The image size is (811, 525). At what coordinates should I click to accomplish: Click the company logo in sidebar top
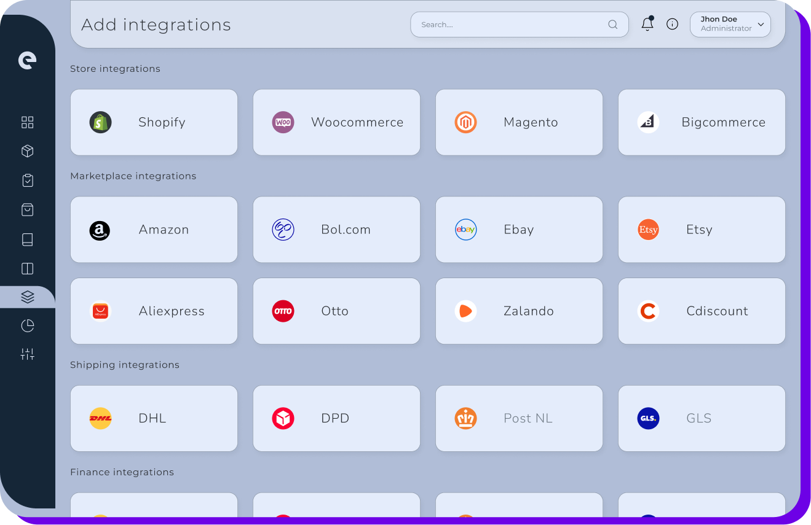click(x=27, y=60)
